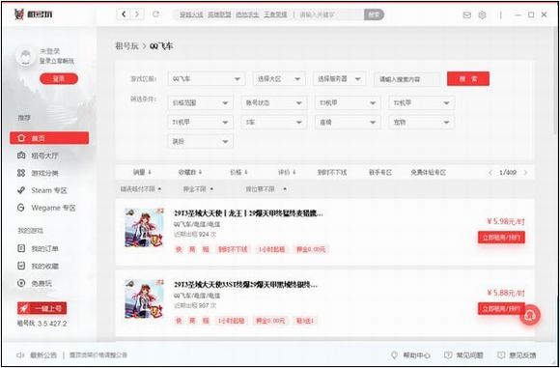Refresh the page with the reload icon
Image resolution: width=560 pixels, height=368 pixels.
(x=155, y=14)
